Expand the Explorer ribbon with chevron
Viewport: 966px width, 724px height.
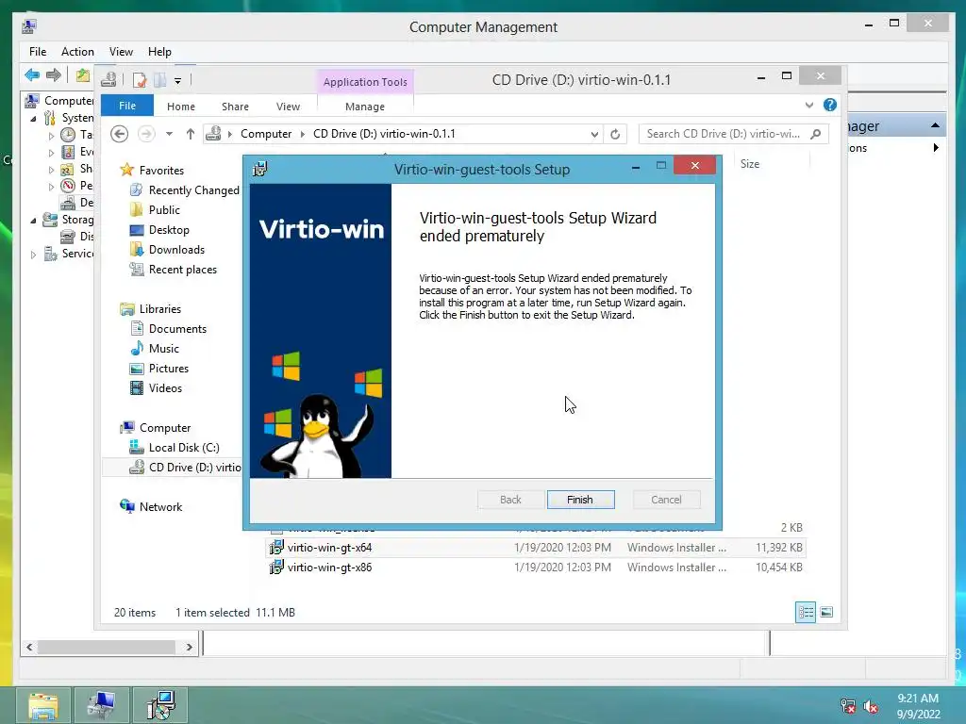pyautogui.click(x=808, y=106)
